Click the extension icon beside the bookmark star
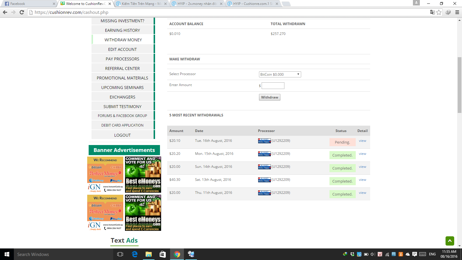Viewport: 462px width, 260px height. [448, 12]
